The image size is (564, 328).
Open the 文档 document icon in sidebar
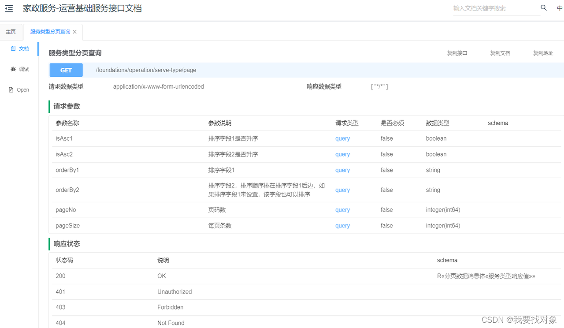[13, 48]
